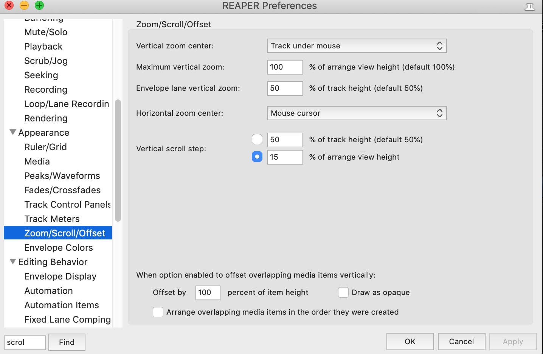Cancel the preferences dialog
The width and height of the screenshot is (543, 354).
tap(461, 342)
